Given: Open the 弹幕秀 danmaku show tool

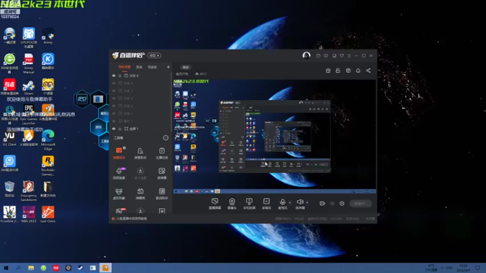Looking at the screenshot, I should click(x=140, y=194).
